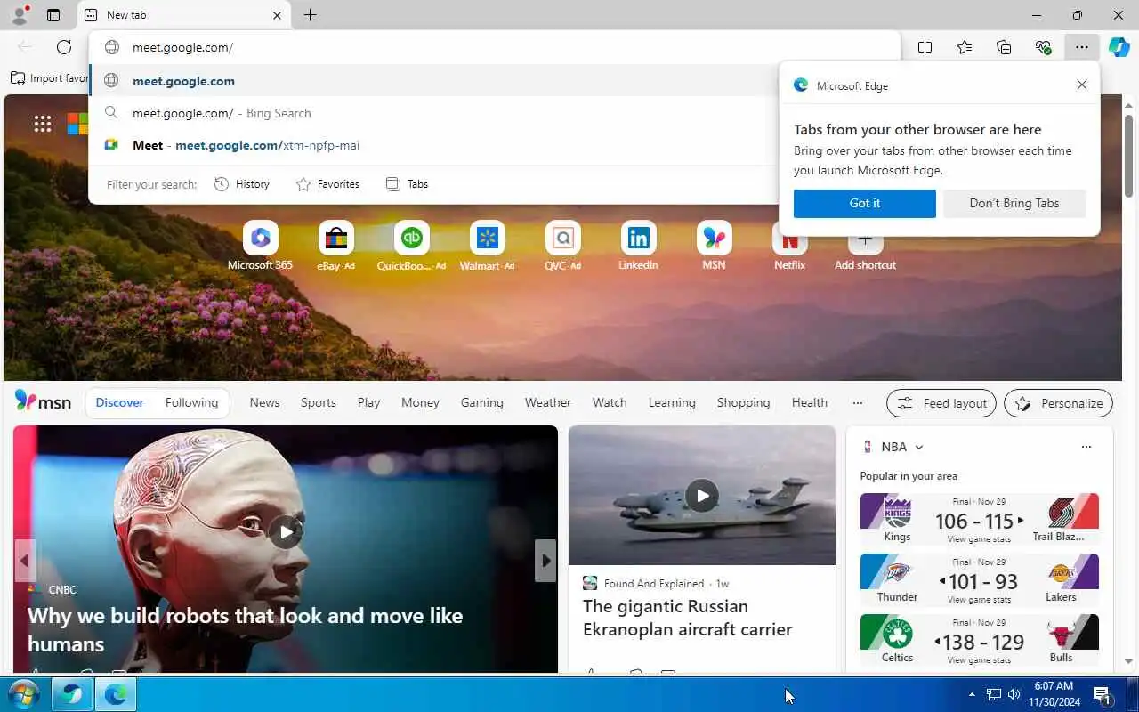Open Learning category
This screenshot has width=1139, height=712.
click(672, 402)
